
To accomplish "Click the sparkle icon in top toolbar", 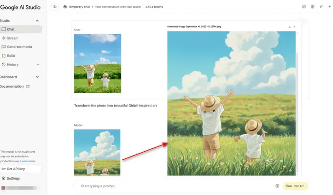I will click(321, 7).
